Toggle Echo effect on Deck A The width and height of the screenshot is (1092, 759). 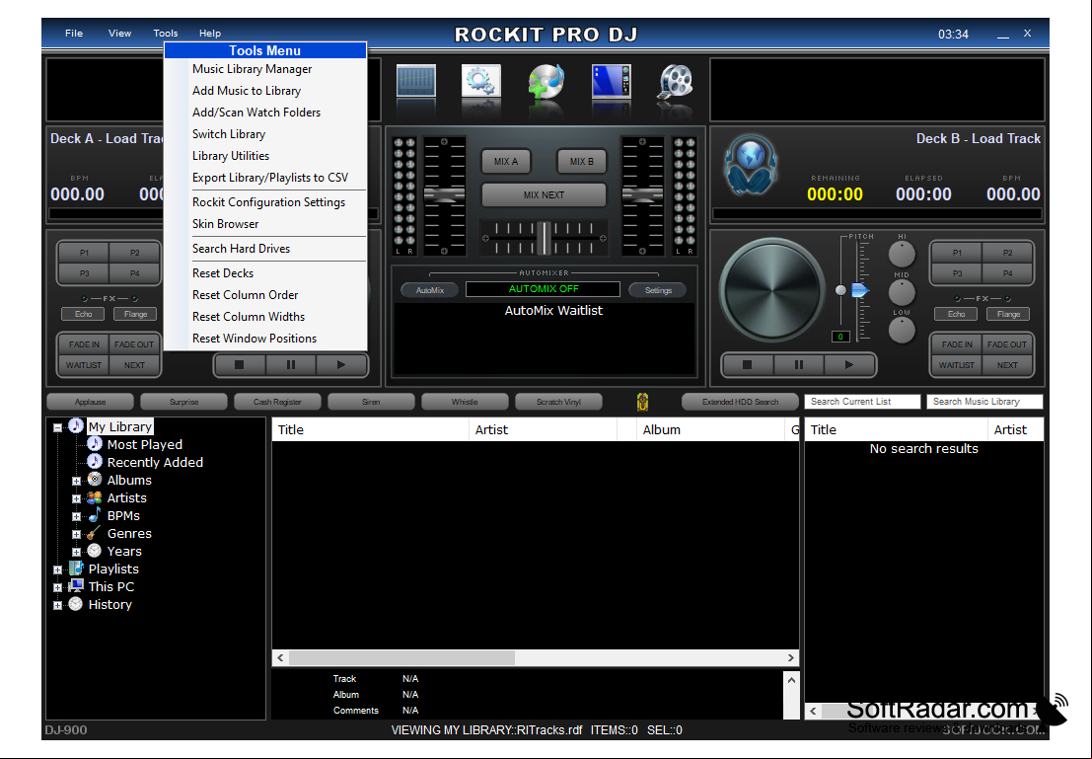[x=84, y=314]
